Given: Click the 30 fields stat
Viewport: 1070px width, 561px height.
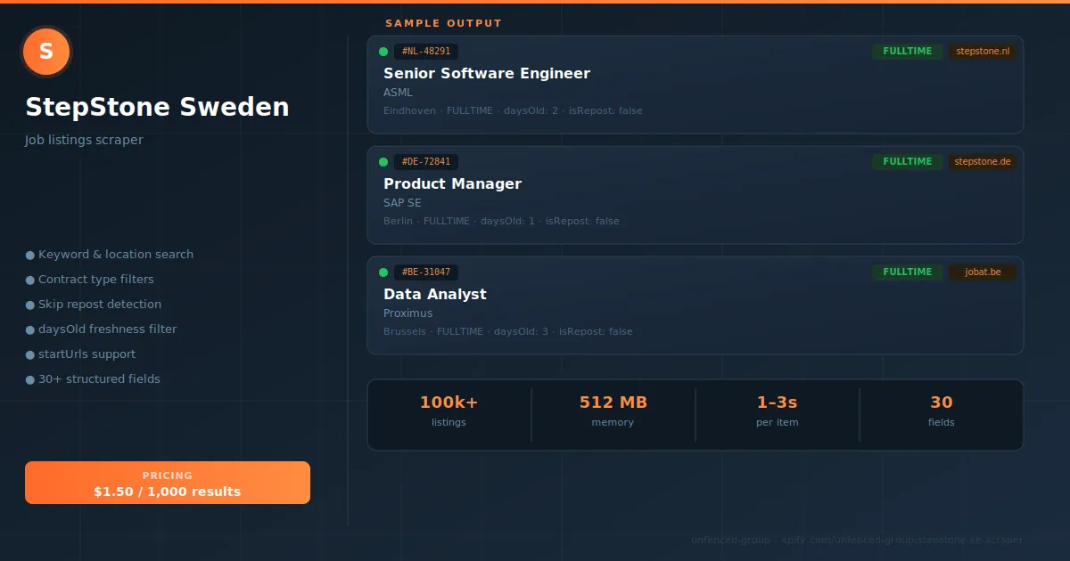Looking at the screenshot, I should [x=942, y=411].
